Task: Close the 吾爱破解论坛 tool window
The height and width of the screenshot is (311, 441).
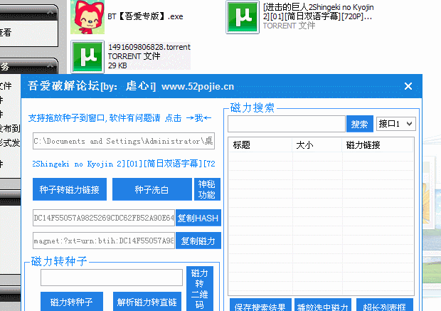Action: (408, 86)
